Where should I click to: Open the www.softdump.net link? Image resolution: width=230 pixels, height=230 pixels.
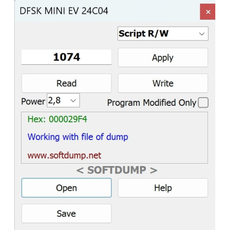tap(64, 155)
